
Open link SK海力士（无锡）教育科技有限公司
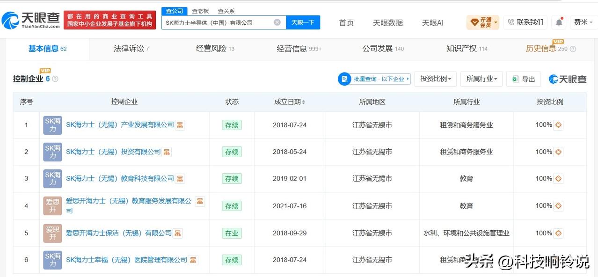pos(120,178)
